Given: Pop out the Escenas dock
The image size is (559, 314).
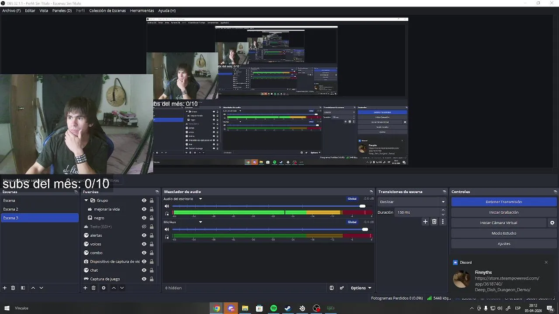Looking at the screenshot, I should tap(76, 192).
